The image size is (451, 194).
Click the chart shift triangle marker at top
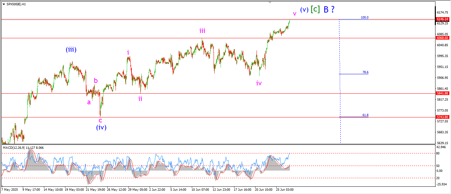click(270, 2)
